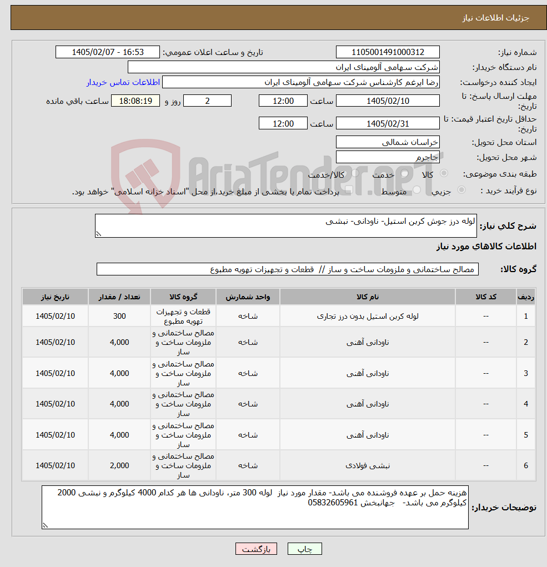Viewport: 547px width, 567px height.
Task: Click the delivery province خراسان شمالی field
Action: 388,142
